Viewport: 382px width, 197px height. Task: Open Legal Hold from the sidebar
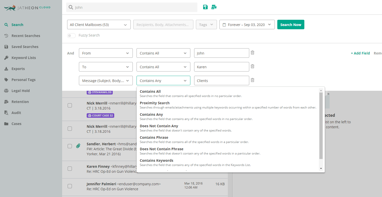click(21, 91)
